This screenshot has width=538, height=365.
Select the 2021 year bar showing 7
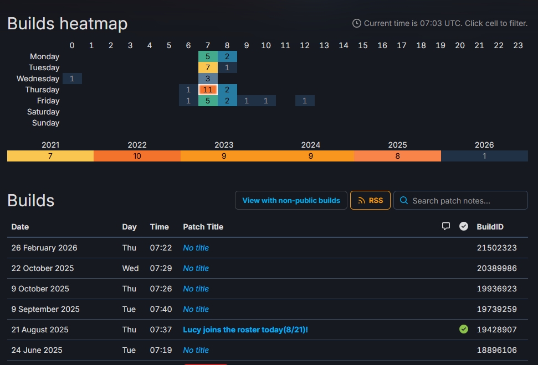click(50, 156)
